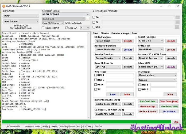Click the small button beside CUST DA

pos(87,19)
